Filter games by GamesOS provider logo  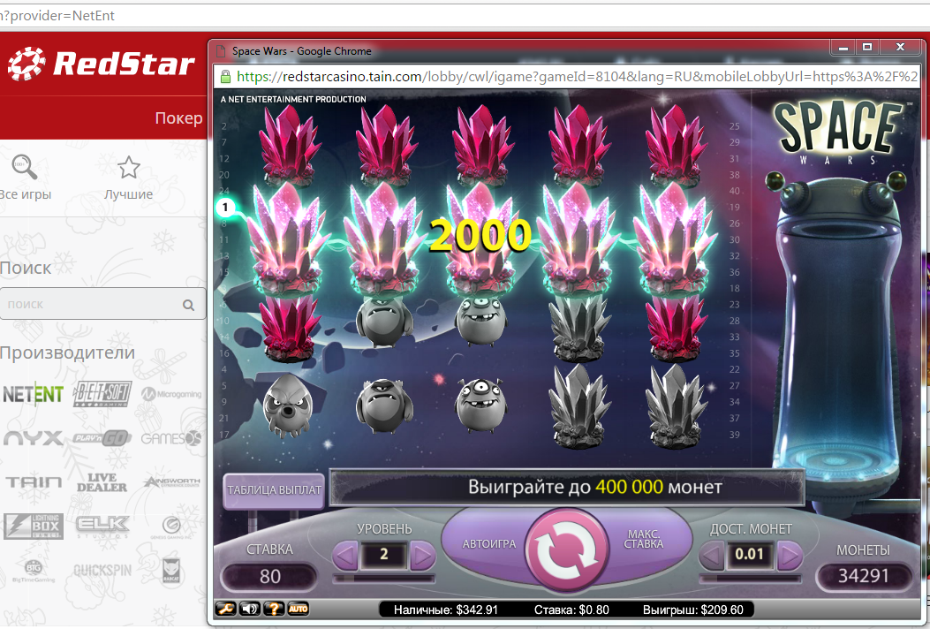[x=171, y=438]
